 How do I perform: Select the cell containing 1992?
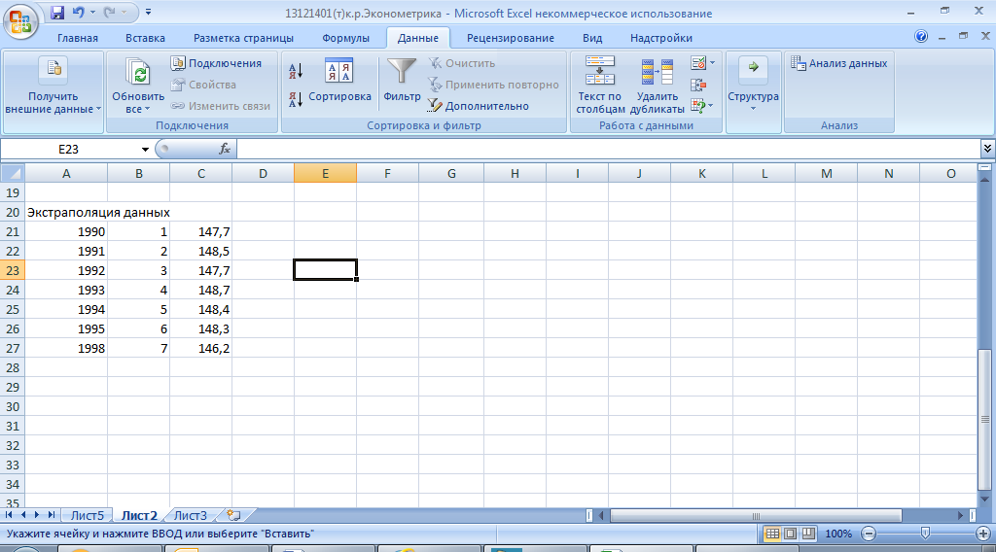coord(66,271)
